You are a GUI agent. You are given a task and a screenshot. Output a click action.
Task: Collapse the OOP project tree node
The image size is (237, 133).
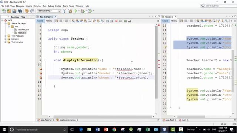2,20
